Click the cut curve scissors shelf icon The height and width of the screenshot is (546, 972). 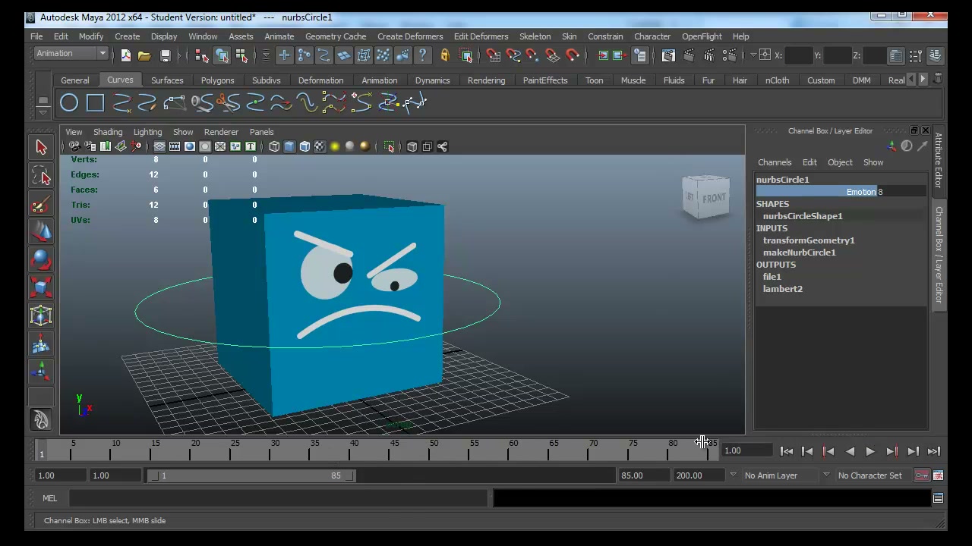click(x=227, y=102)
